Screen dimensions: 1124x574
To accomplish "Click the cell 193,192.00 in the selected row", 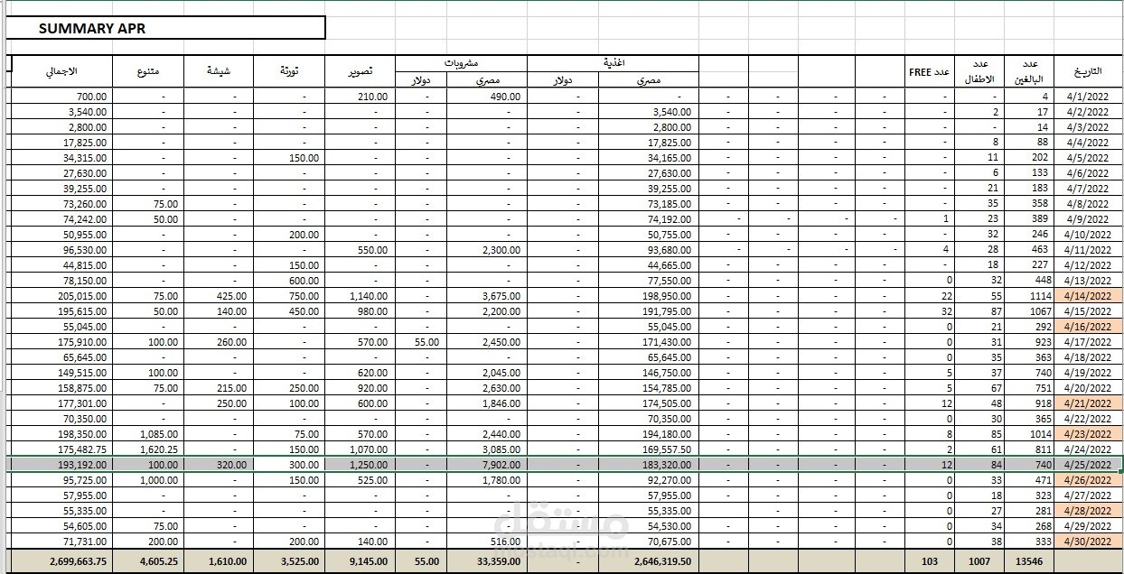I will pos(60,464).
